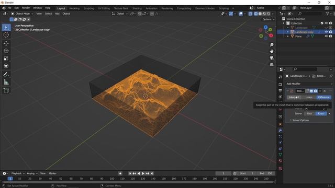Select the Move tool
The image size is (335, 188).
tap(6, 43)
